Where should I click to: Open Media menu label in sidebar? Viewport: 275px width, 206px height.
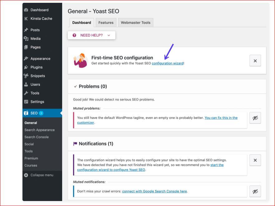pyautogui.click(x=36, y=39)
